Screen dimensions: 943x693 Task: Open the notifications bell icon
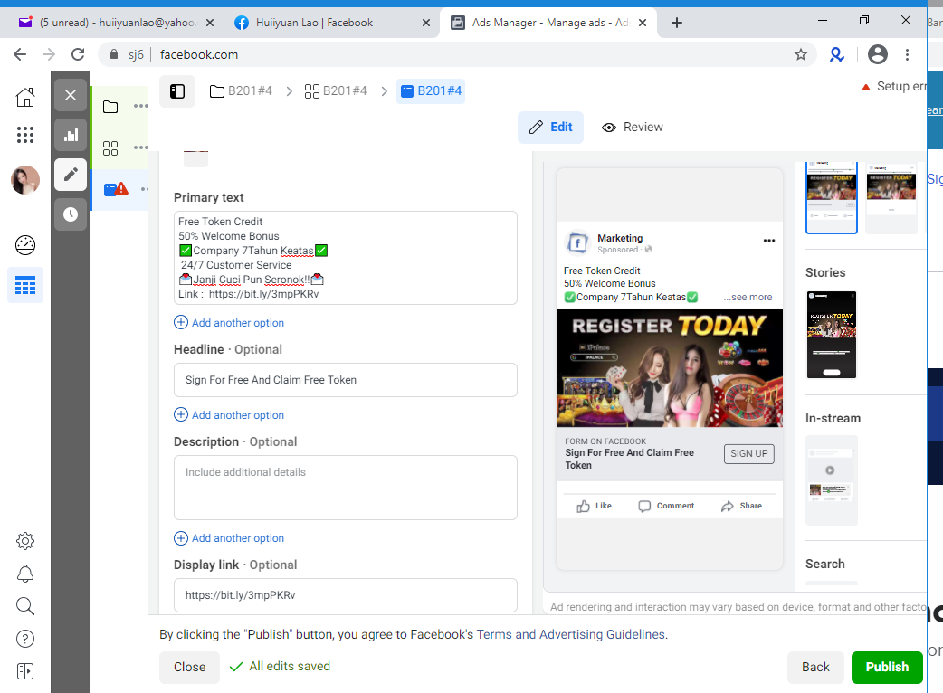(25, 574)
